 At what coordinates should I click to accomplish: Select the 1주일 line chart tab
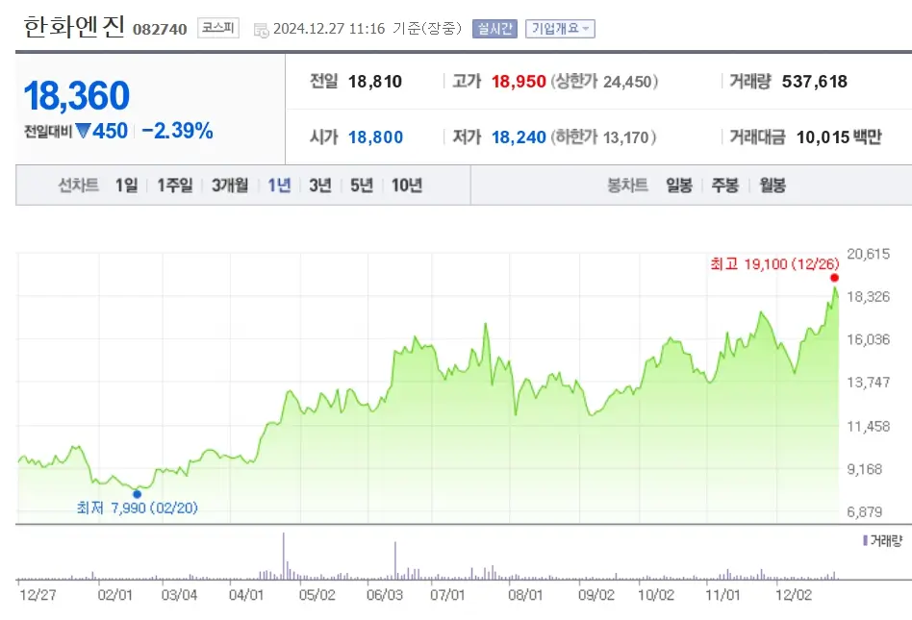click(175, 186)
